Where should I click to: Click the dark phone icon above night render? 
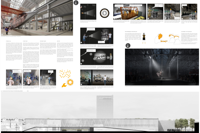(x=128, y=46)
